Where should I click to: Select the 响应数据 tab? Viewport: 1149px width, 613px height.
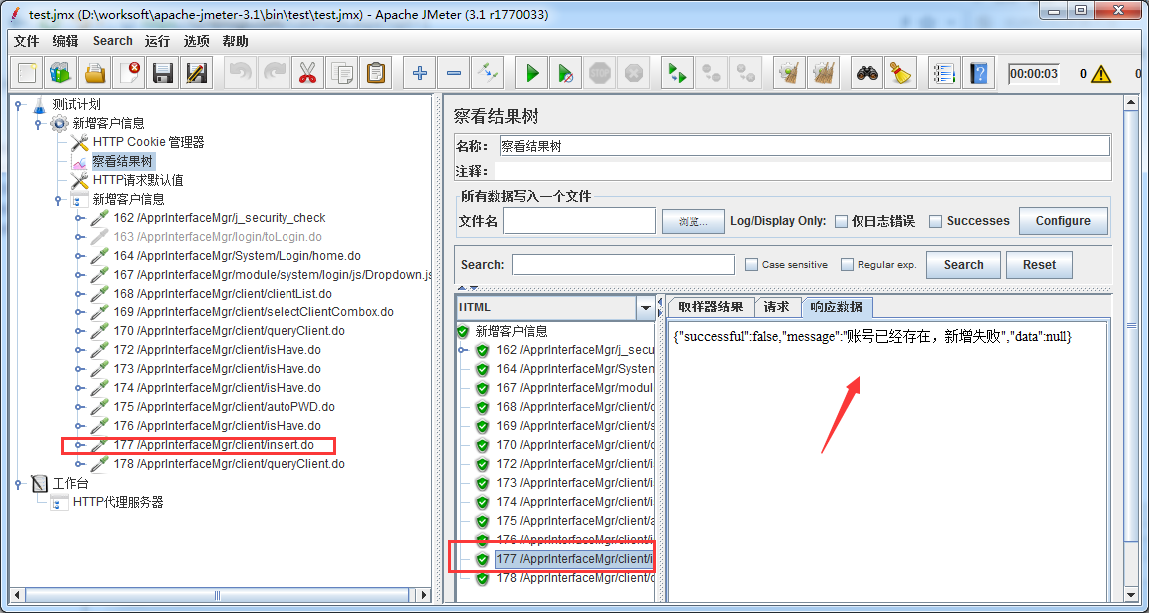tap(836, 307)
